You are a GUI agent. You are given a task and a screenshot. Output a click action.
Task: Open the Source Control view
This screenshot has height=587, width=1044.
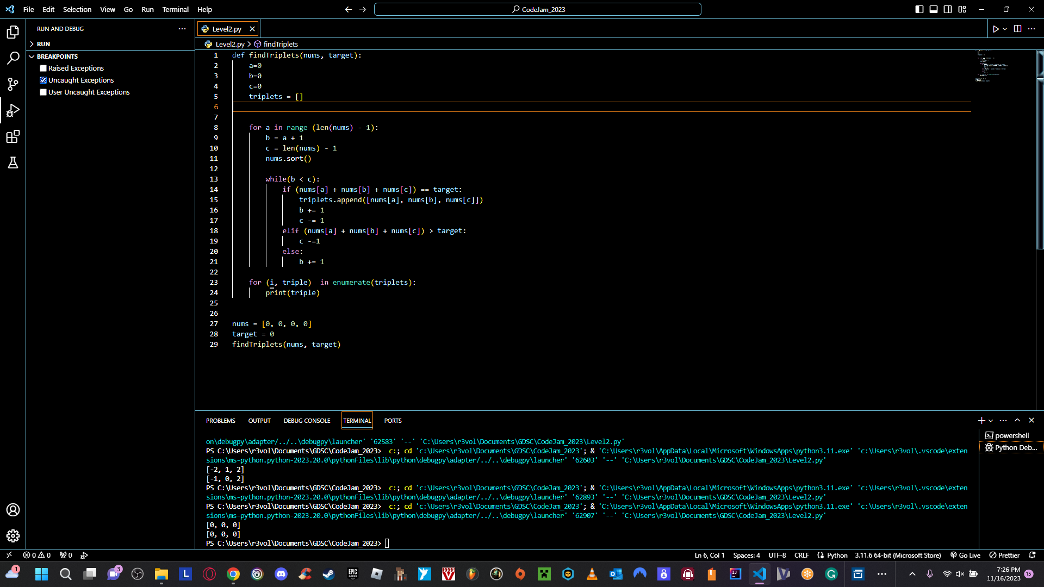(x=13, y=84)
